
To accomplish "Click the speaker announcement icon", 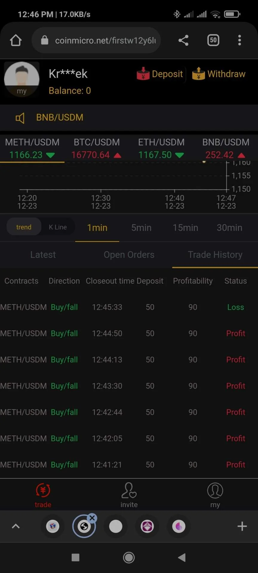I will [x=20, y=118].
